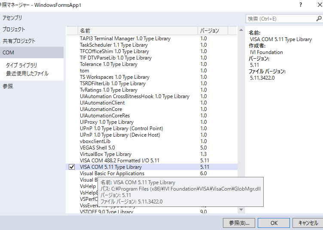Select TvRatings 1.0 Type Library row
Image resolution: width=323 pixels, height=230 pixels.
151,90
